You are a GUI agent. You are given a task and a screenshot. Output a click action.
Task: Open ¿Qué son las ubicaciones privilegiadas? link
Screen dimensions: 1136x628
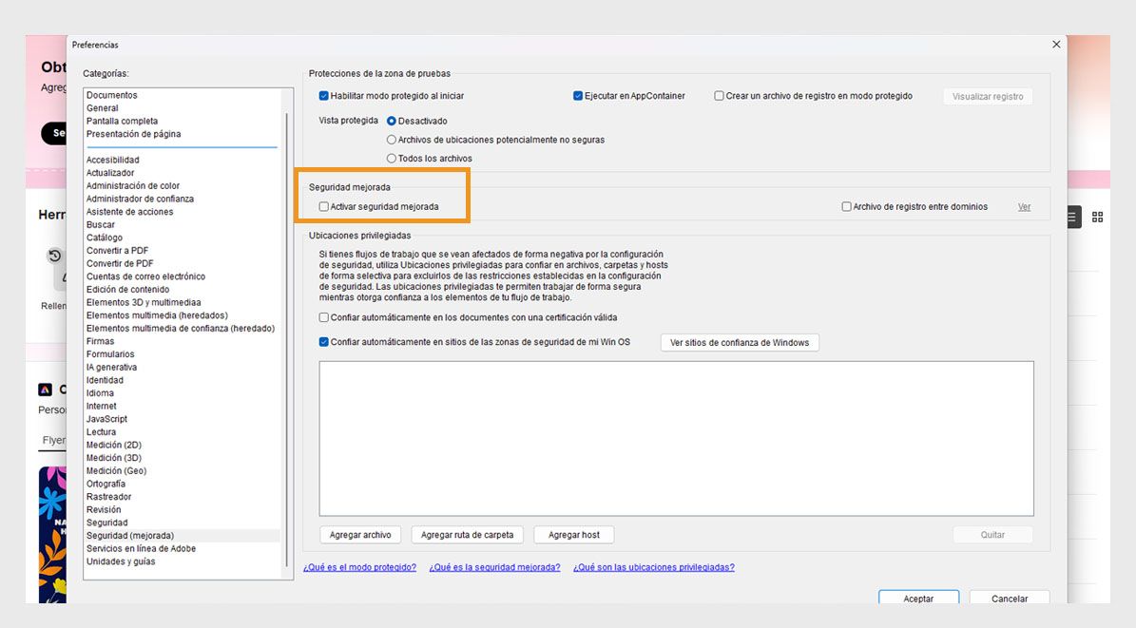[653, 567]
